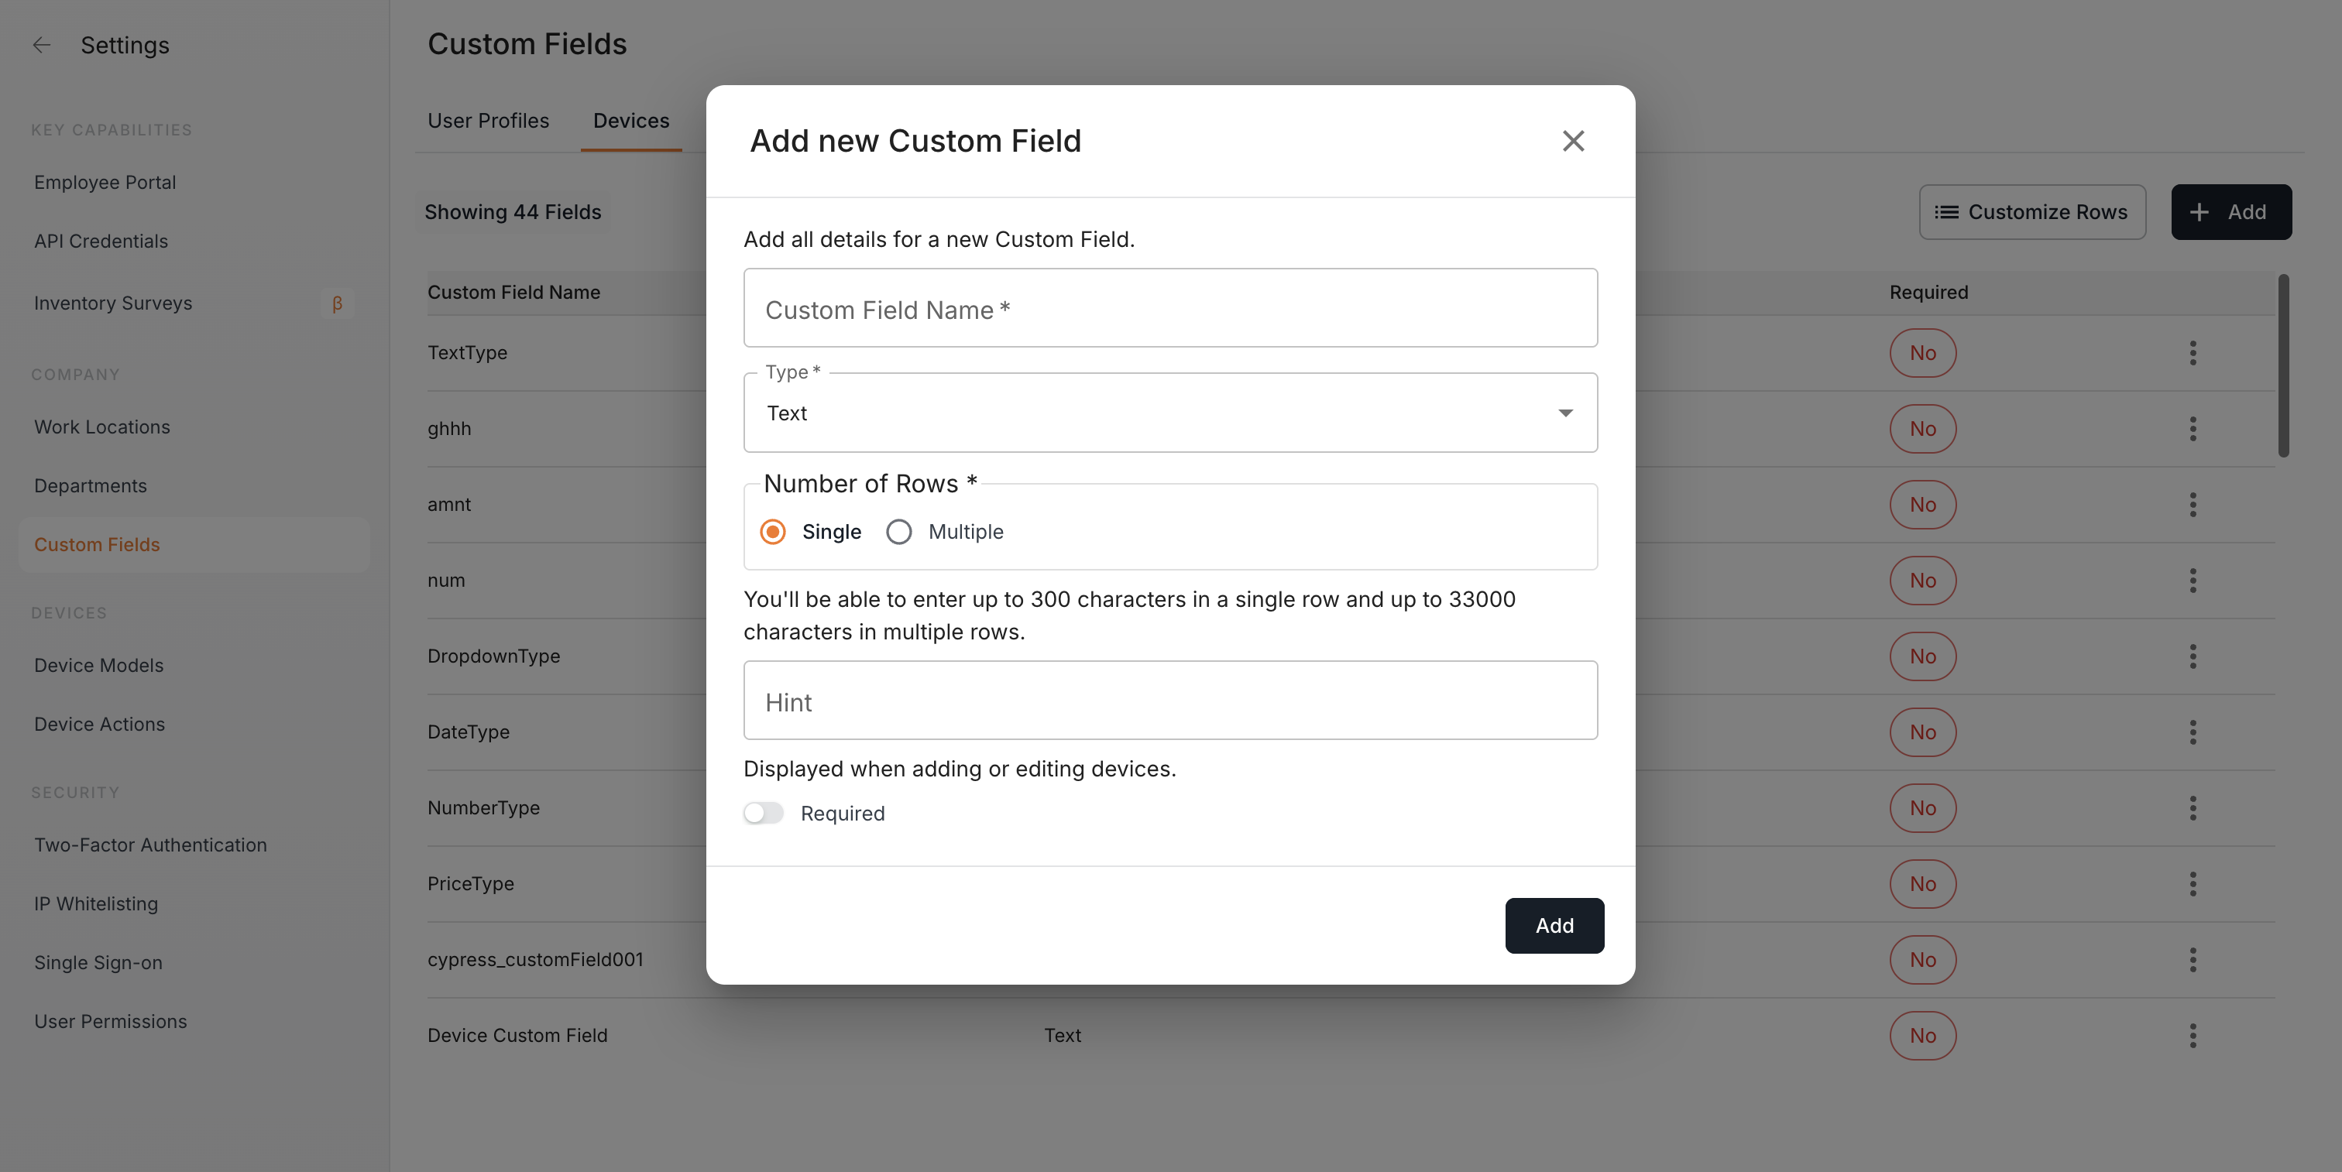Viewport: 2342px width, 1172px height.
Task: Click the cypress_customField001 field name
Action: click(x=535, y=959)
